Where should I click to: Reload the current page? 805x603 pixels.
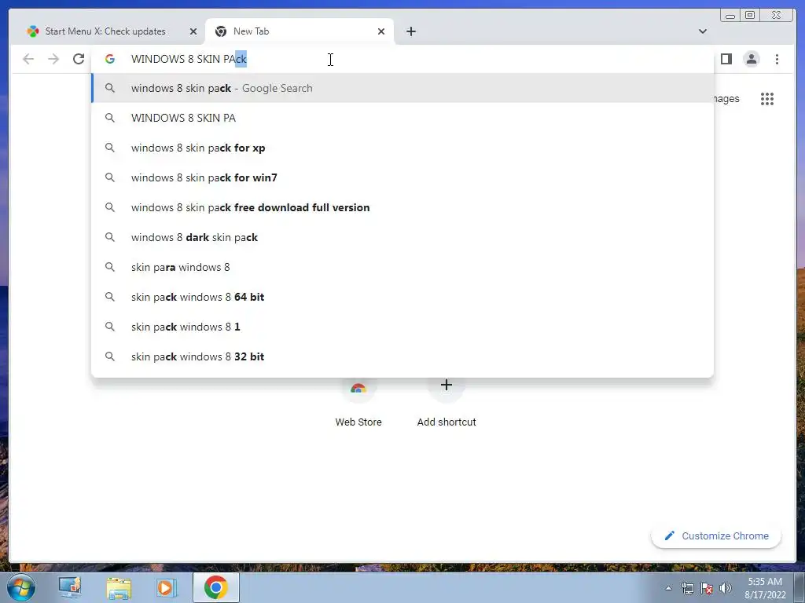[x=79, y=59]
